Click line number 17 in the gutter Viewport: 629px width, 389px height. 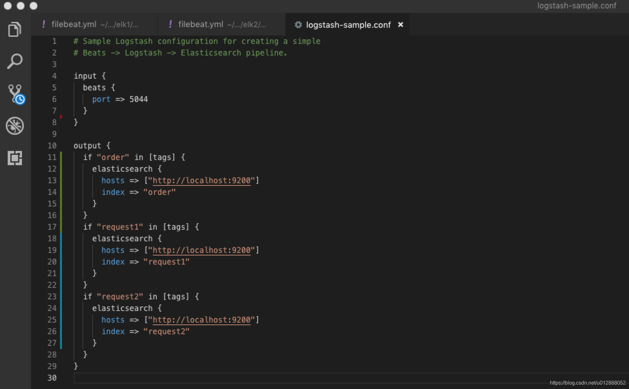click(x=52, y=227)
